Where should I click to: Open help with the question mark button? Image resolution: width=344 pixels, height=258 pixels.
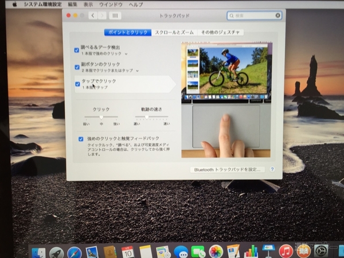pyautogui.click(x=272, y=169)
